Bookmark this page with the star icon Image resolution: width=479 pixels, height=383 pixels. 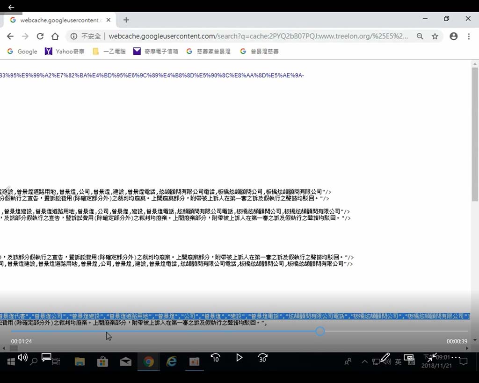tap(435, 36)
